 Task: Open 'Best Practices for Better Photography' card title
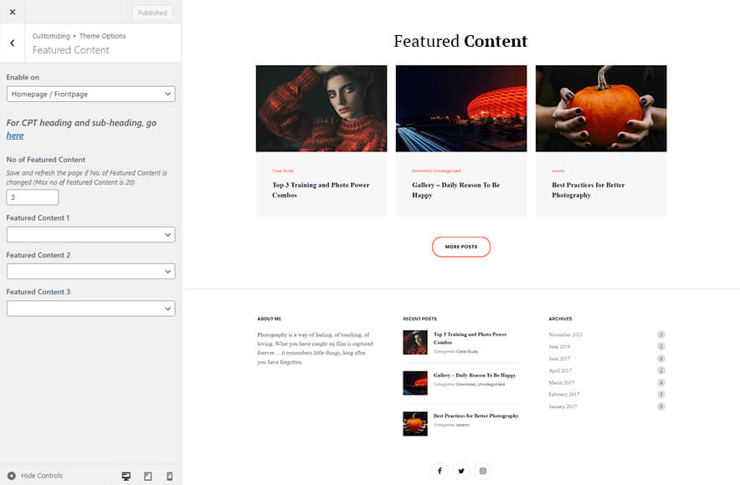588,190
